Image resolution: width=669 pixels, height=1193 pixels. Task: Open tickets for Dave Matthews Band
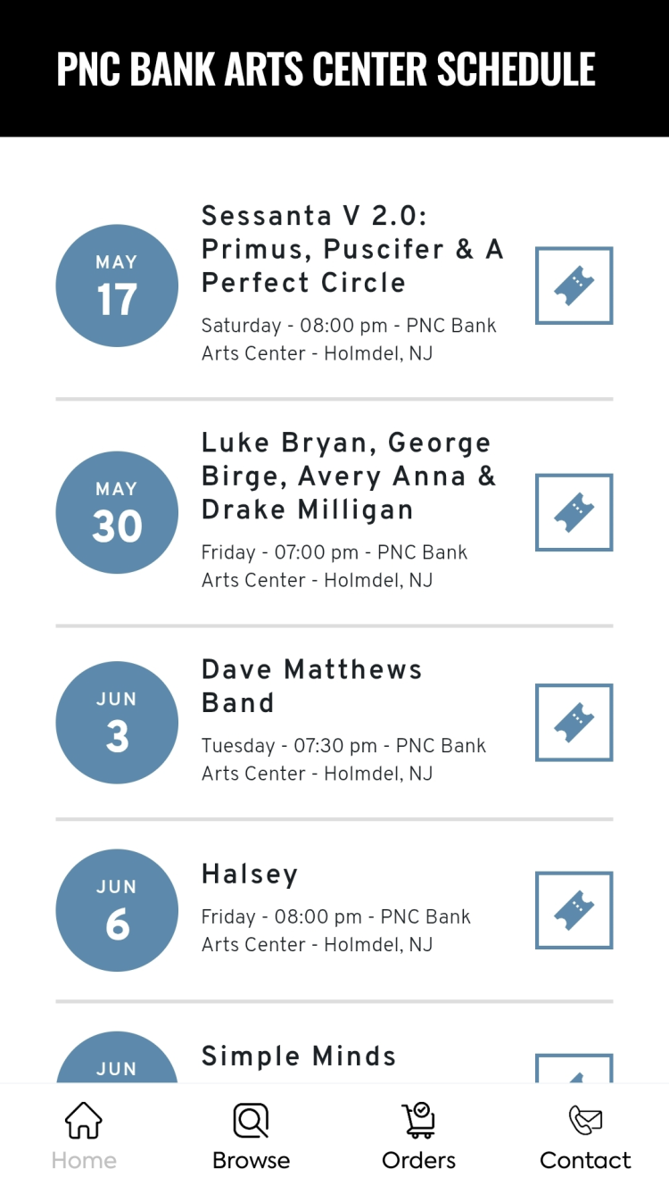(x=574, y=722)
